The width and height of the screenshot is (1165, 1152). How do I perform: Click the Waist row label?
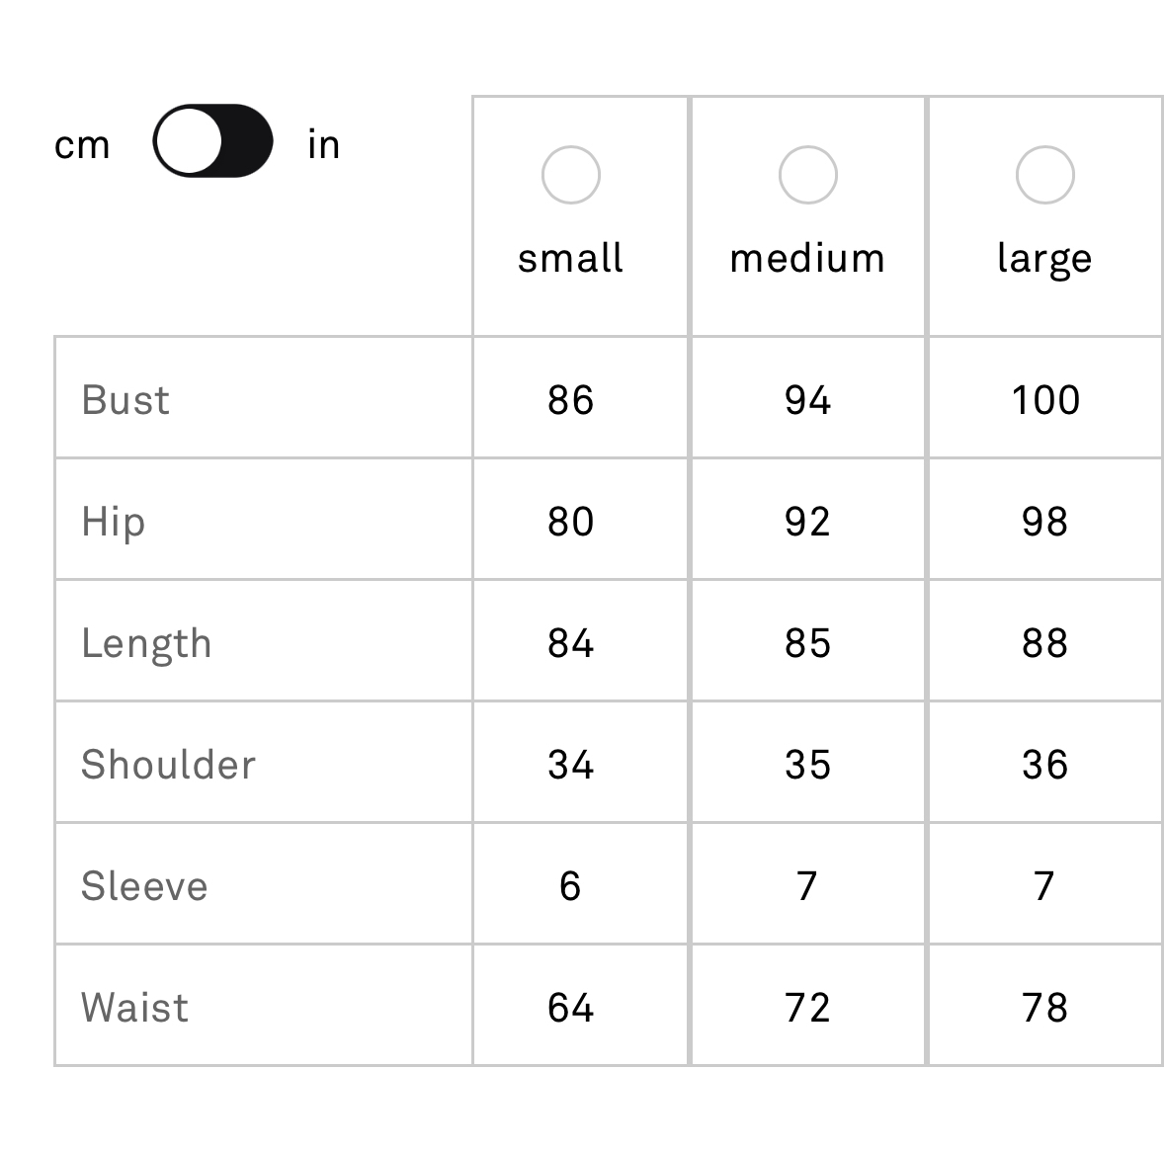coord(134,1008)
